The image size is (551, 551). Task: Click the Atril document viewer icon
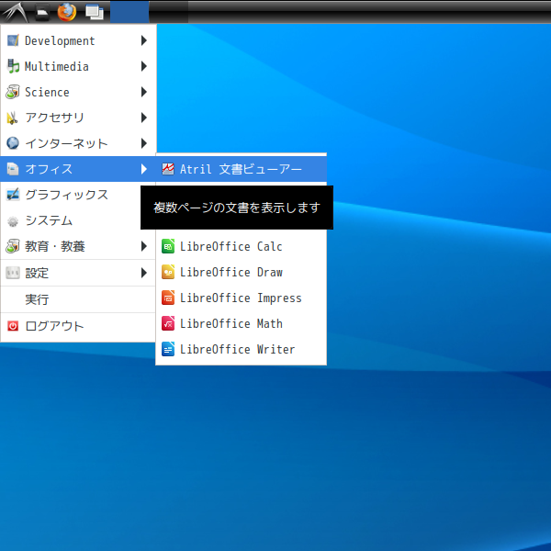168,169
